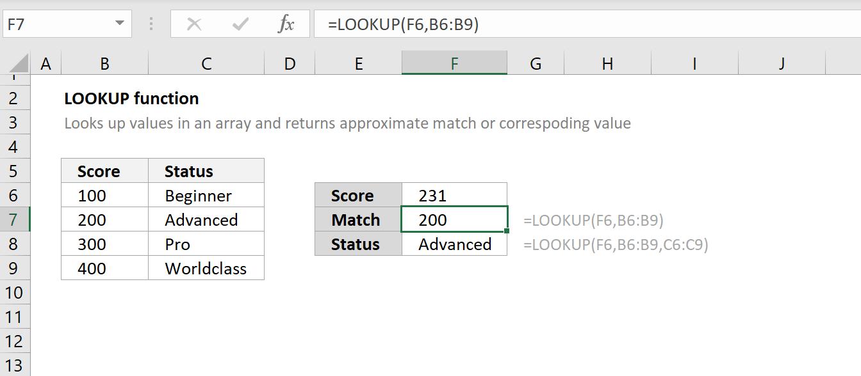Select column F header
861x376 pixels.
coord(454,63)
